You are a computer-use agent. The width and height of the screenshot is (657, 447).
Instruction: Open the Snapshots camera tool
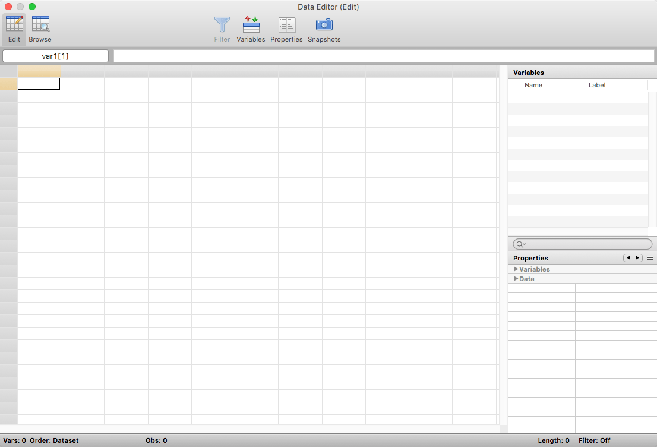point(324,25)
